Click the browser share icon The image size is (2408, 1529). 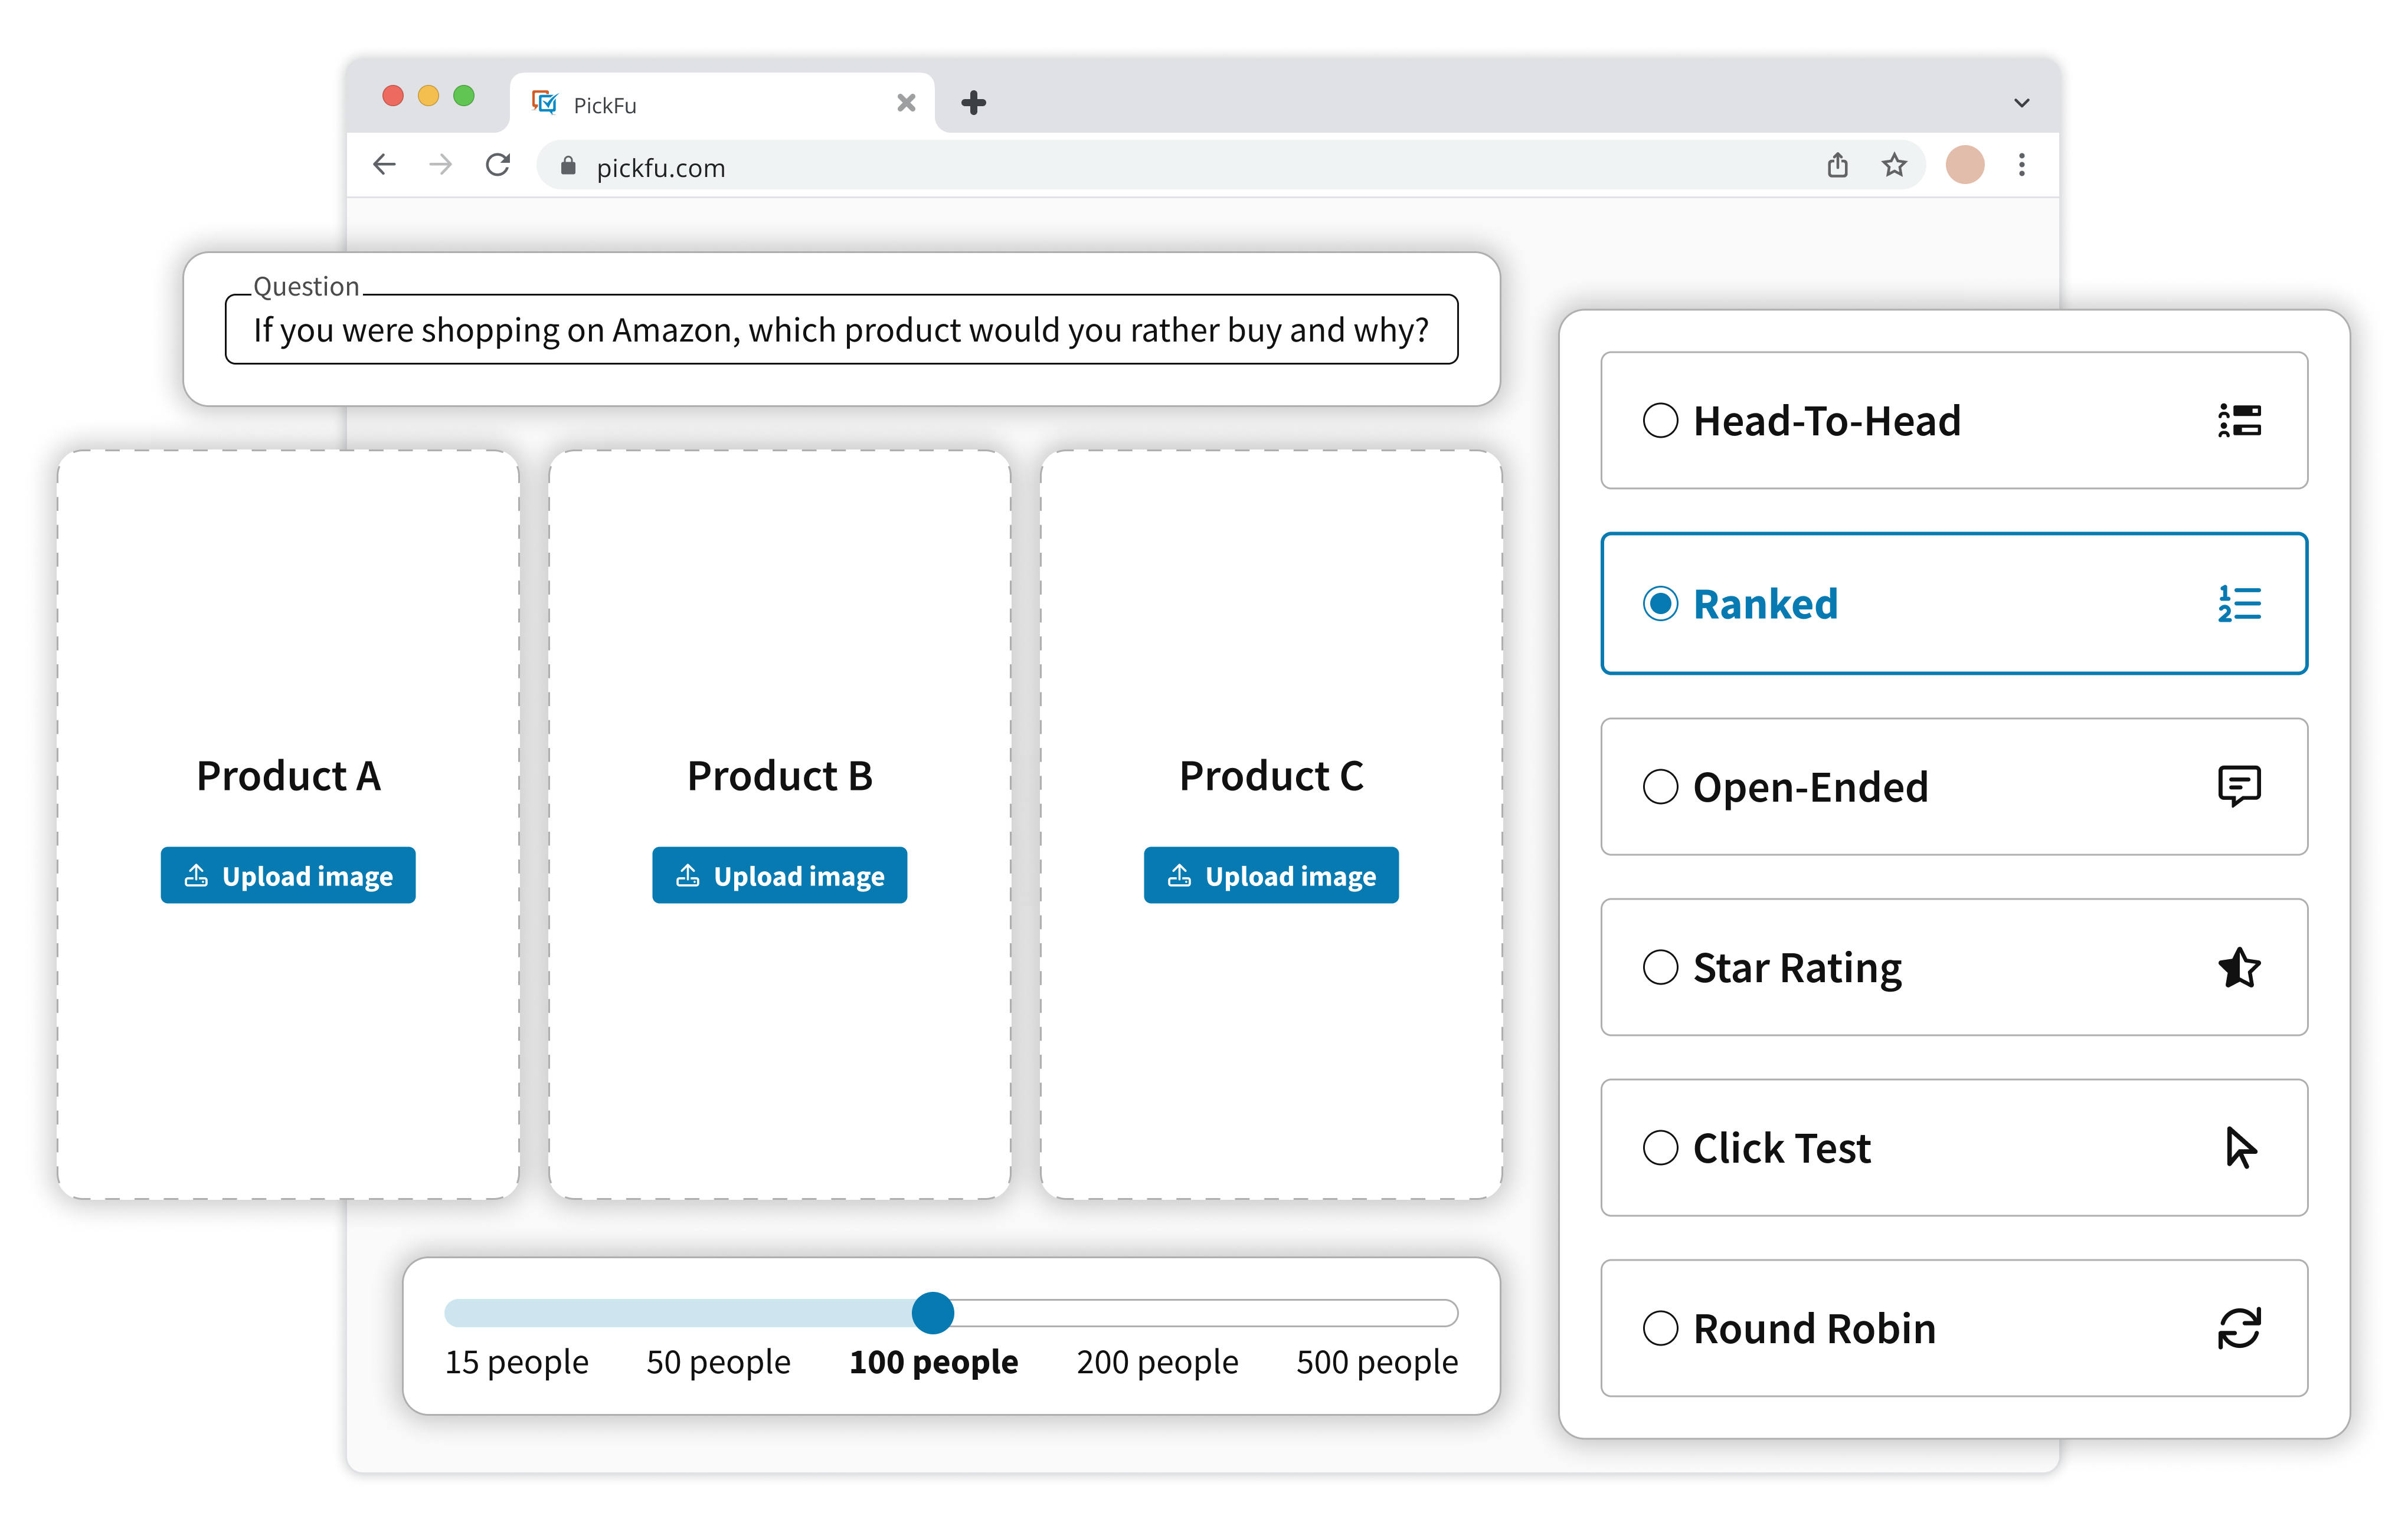coord(1837,165)
